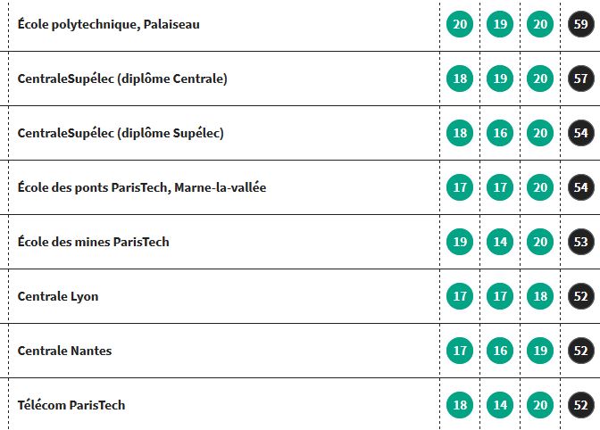Select CentraleSupélec (diplôme Supélec) row name
Screen dimensions: 600x430
(x=121, y=133)
